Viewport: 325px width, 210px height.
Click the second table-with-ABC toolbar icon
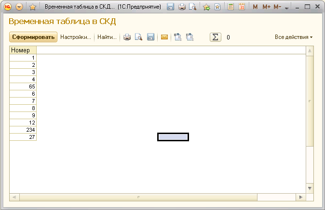pyautogui.click(x=190, y=37)
